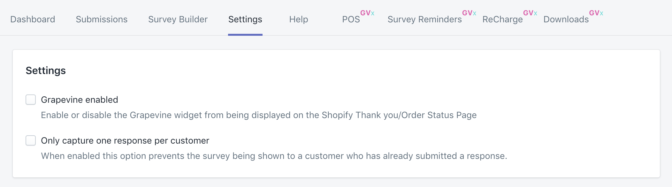Click the Grapevine widget description text
Screen dimensions: 672x187
(259, 115)
